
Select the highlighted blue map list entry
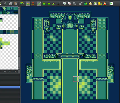10,87
